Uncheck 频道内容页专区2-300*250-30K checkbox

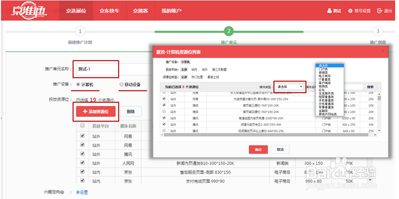pos(164,124)
